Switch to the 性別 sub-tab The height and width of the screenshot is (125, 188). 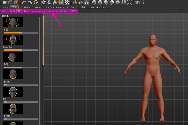click(12, 11)
